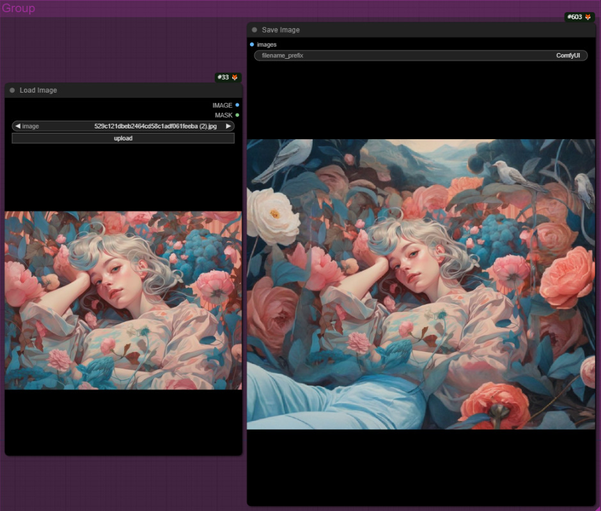Click the IMAGE output label
This screenshot has height=511, width=601.
pyautogui.click(x=222, y=105)
